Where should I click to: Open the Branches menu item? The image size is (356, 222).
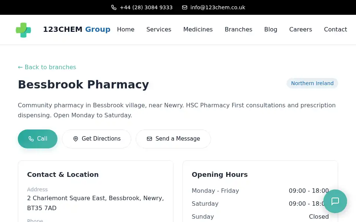238,30
